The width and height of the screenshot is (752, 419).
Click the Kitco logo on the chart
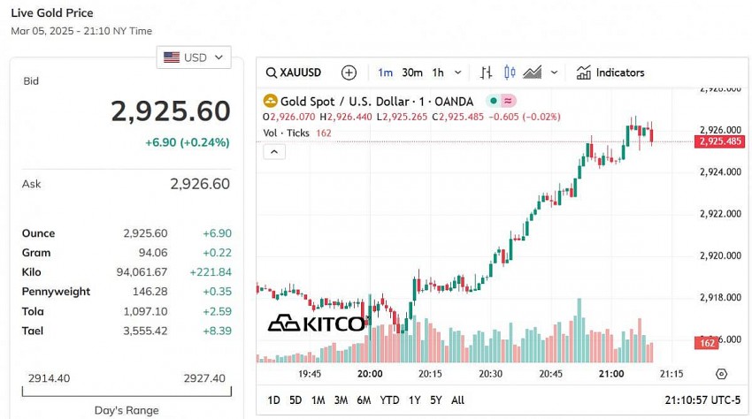click(317, 324)
